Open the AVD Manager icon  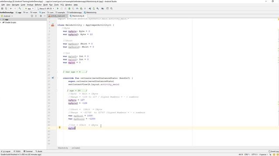pos(94,9)
